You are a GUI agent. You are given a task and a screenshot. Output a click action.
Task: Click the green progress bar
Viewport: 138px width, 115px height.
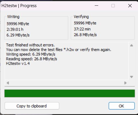(70, 93)
